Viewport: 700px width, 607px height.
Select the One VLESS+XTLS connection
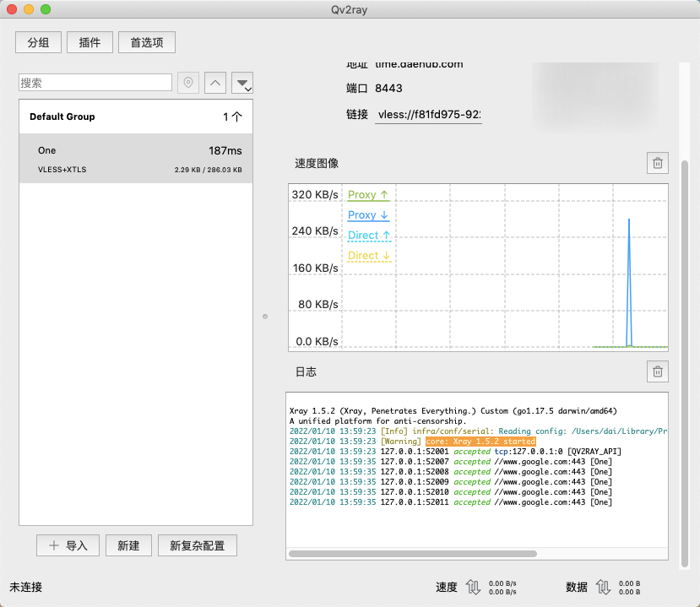tap(136, 159)
